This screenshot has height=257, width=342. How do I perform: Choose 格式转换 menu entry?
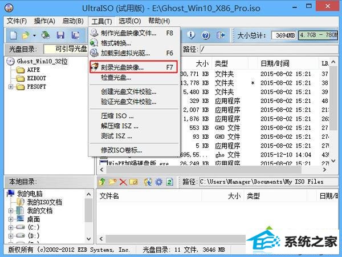coord(134,43)
